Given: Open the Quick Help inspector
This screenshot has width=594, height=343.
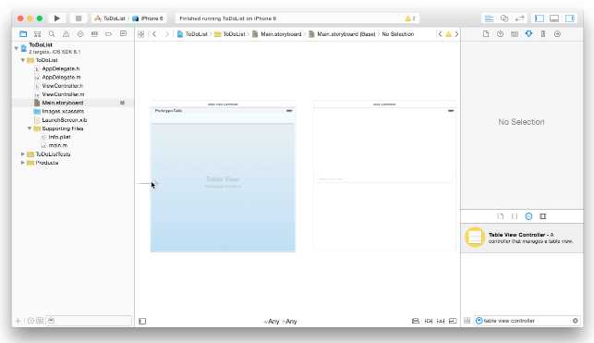Looking at the screenshot, I should [x=500, y=33].
